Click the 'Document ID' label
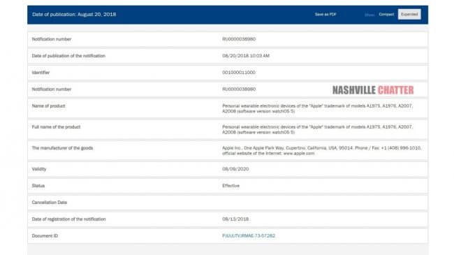 click(45, 236)
